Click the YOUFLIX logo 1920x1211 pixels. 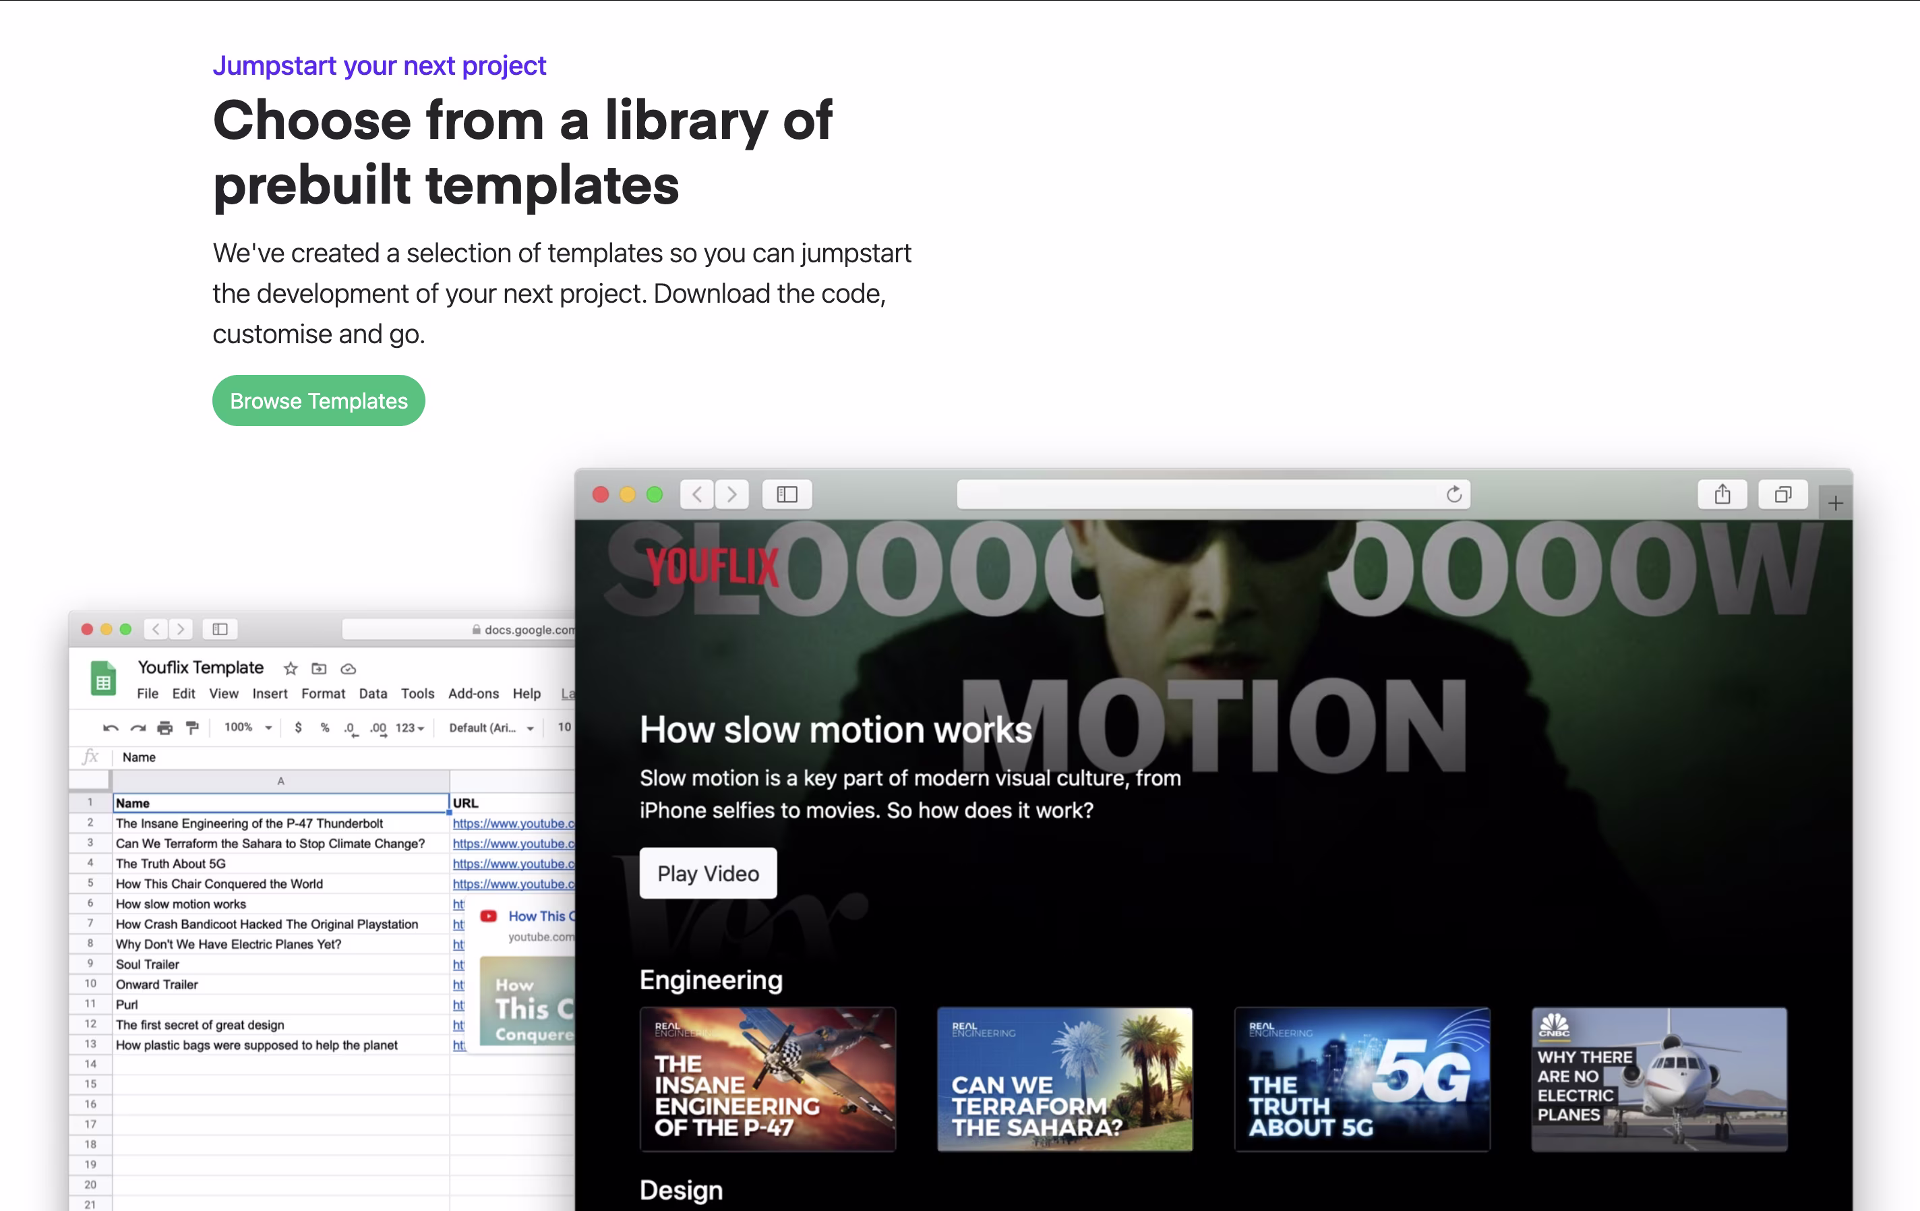(x=712, y=567)
